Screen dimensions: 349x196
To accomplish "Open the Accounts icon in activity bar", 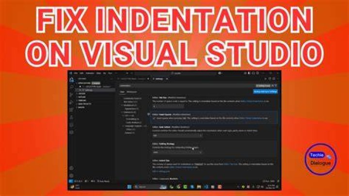I will pos(72,168).
